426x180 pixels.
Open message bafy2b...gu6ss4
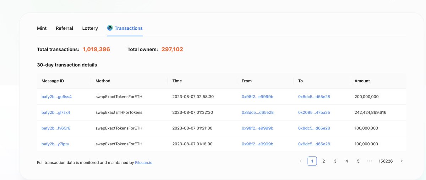[x=57, y=97]
